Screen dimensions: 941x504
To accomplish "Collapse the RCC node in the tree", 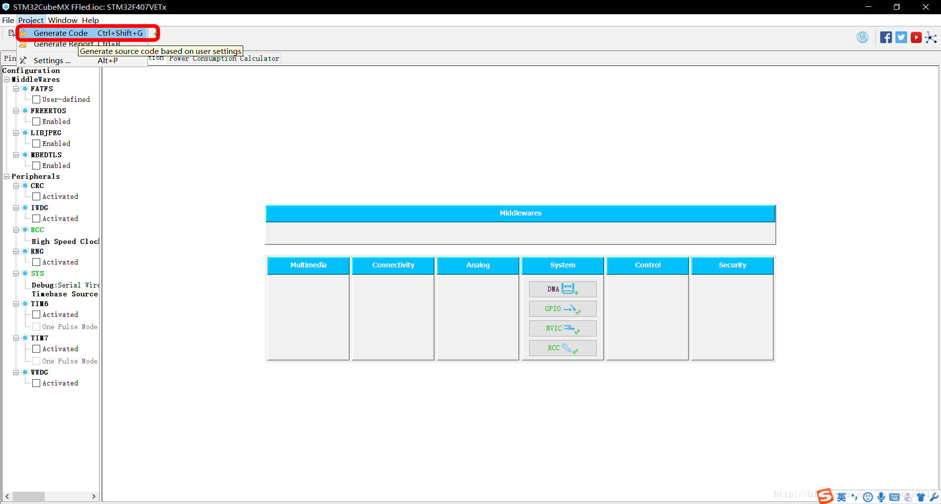I will [16, 230].
